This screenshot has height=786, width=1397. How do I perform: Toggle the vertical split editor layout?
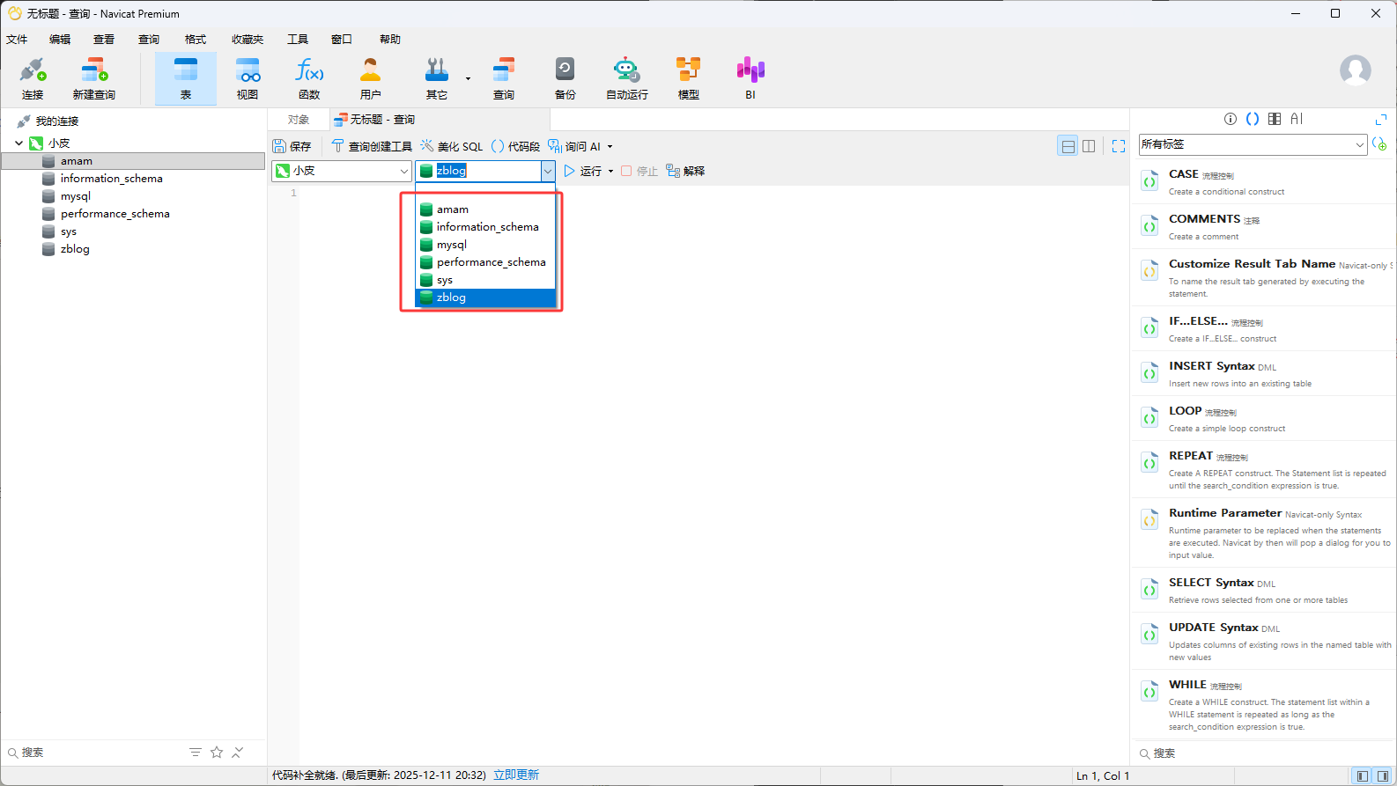tap(1089, 146)
